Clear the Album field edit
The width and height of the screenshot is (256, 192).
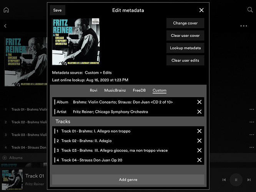pyautogui.click(x=199, y=102)
